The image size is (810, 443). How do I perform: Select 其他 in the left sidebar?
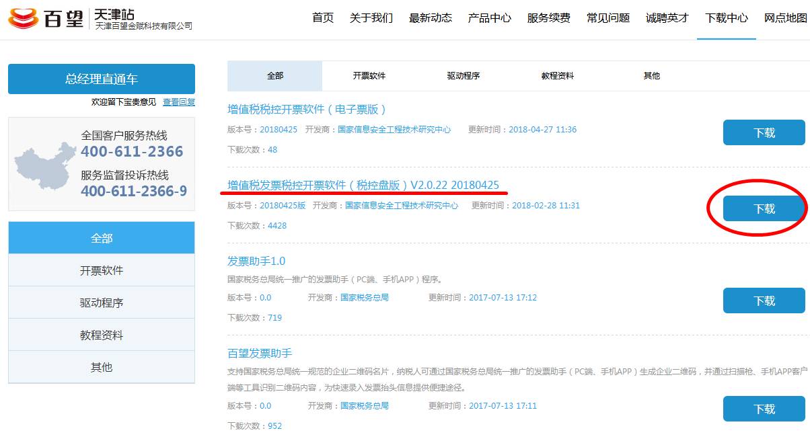tap(102, 367)
